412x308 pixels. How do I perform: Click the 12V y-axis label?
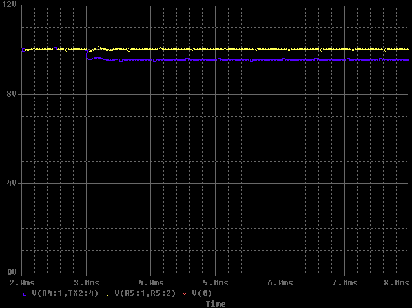(8, 5)
